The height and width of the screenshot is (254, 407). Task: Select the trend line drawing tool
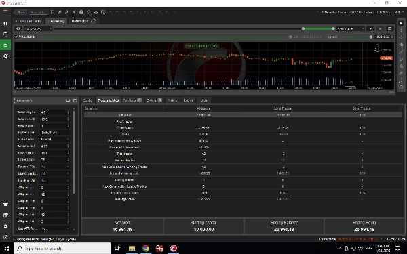401,52
